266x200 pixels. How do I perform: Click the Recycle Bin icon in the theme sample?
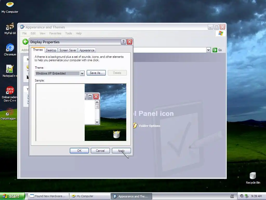[117, 134]
